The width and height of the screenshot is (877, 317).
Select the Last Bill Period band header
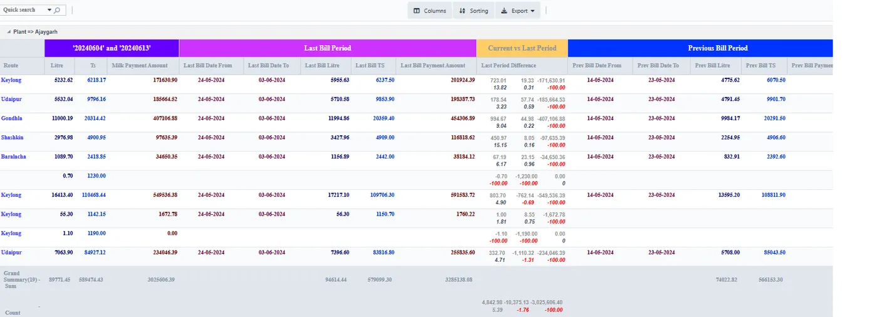[328, 48]
